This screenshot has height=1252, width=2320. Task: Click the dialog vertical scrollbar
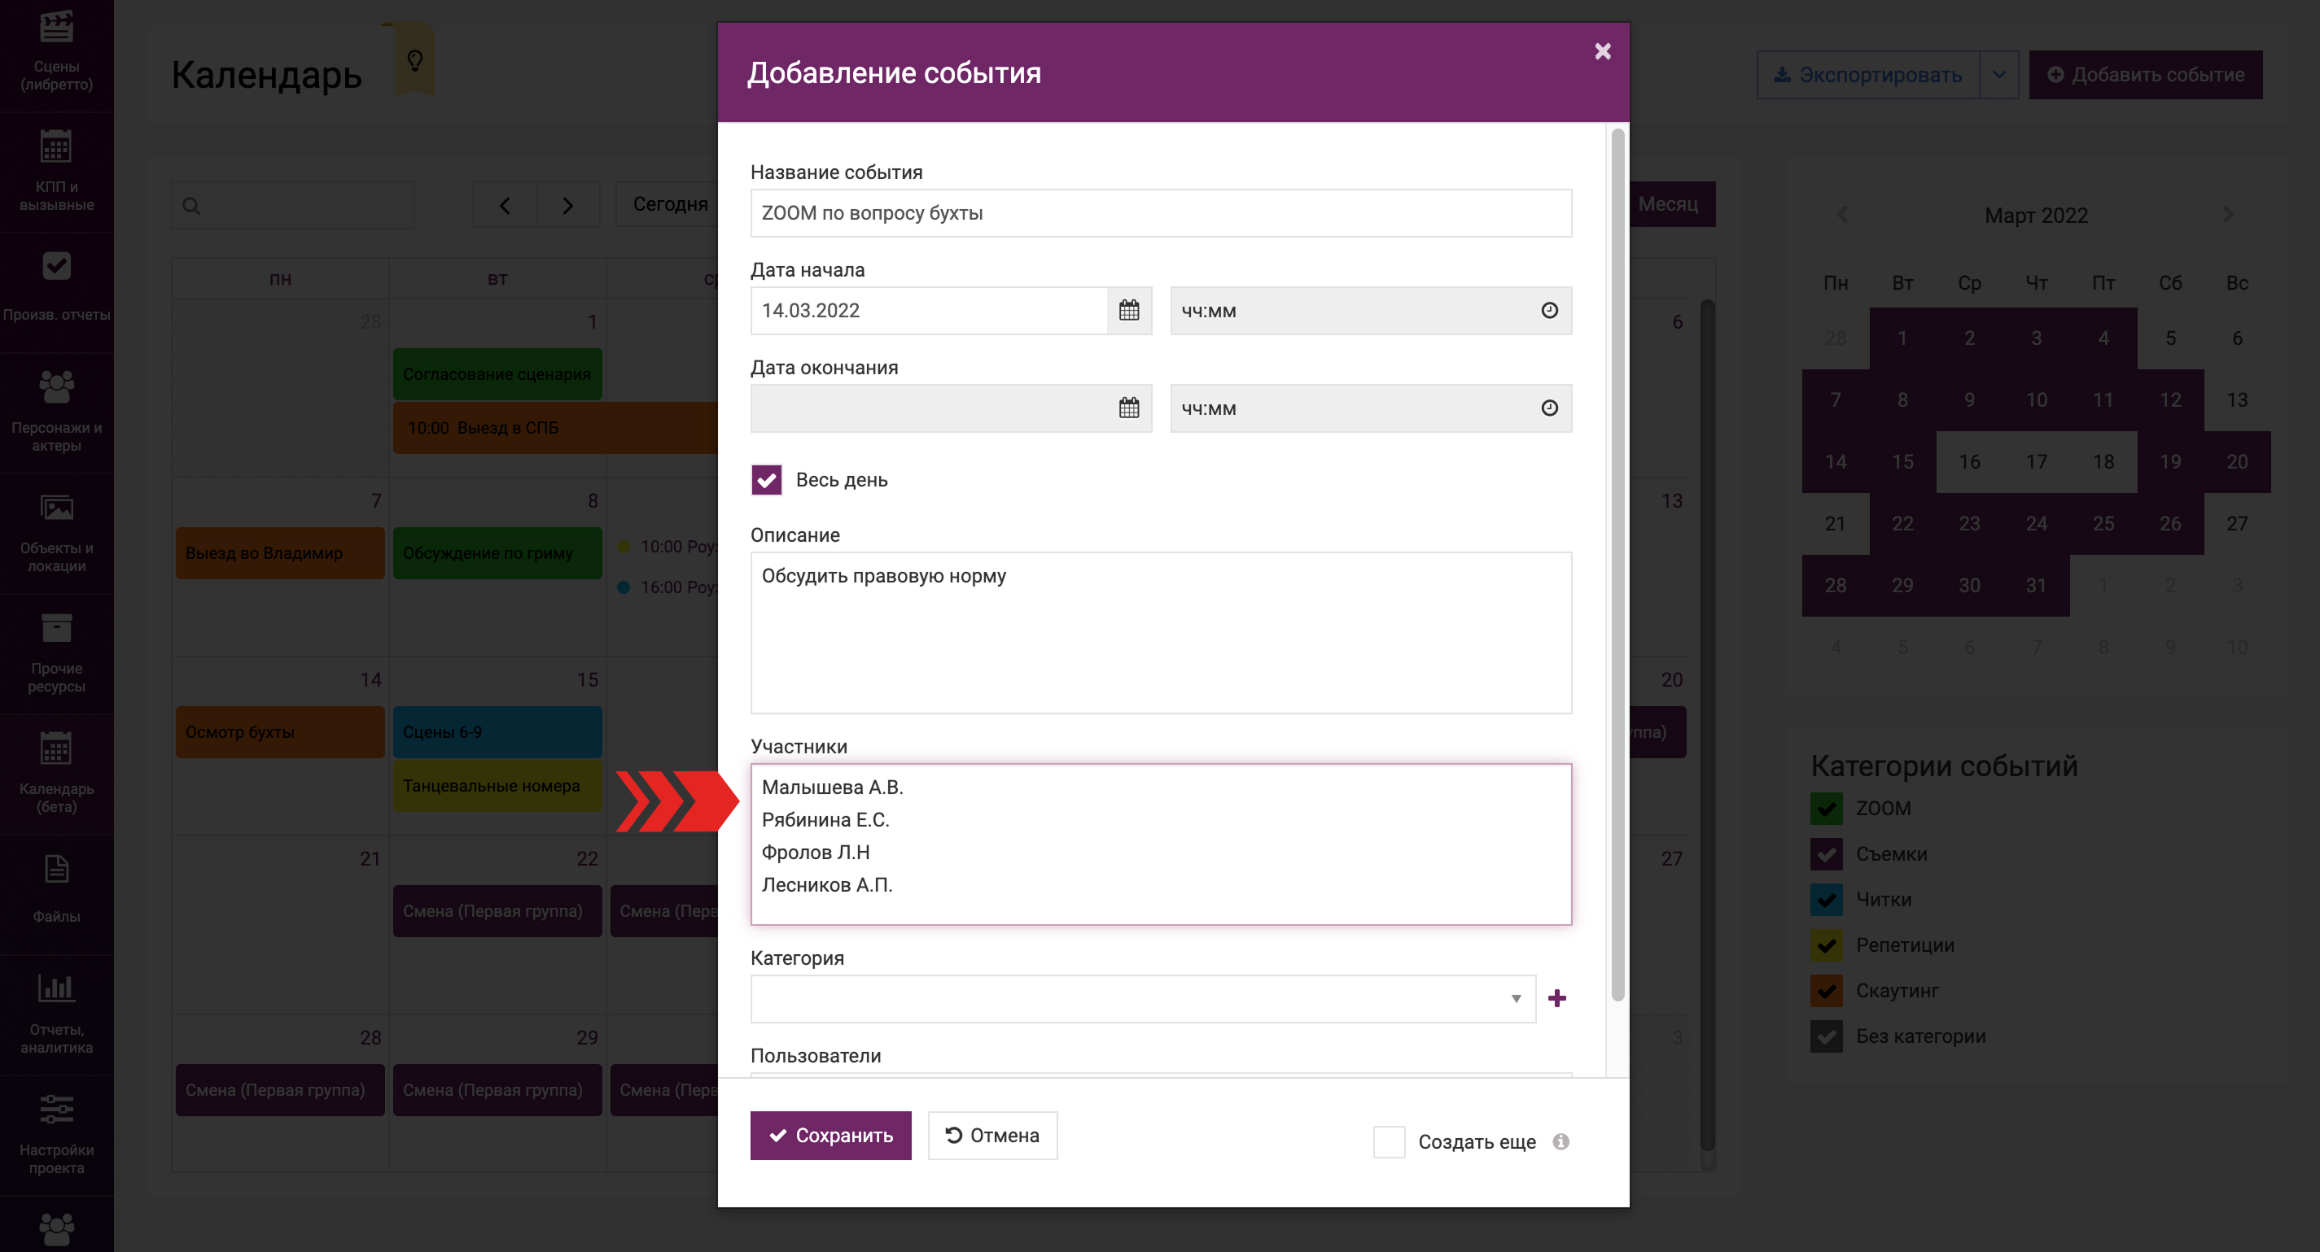click(1617, 565)
